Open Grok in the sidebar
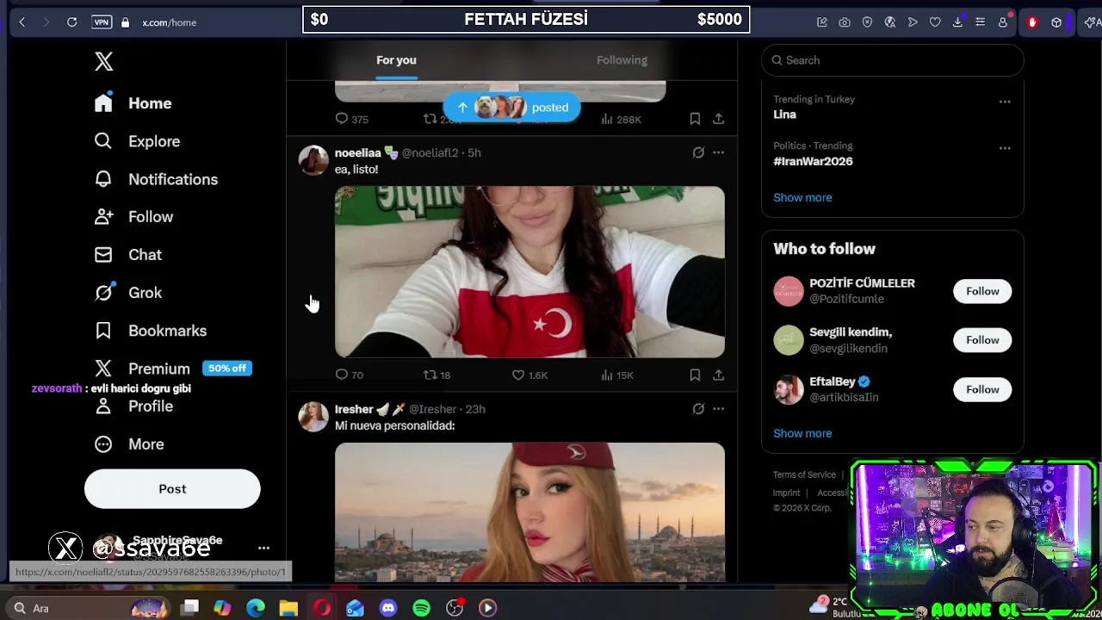This screenshot has height=620, width=1102. [128, 293]
